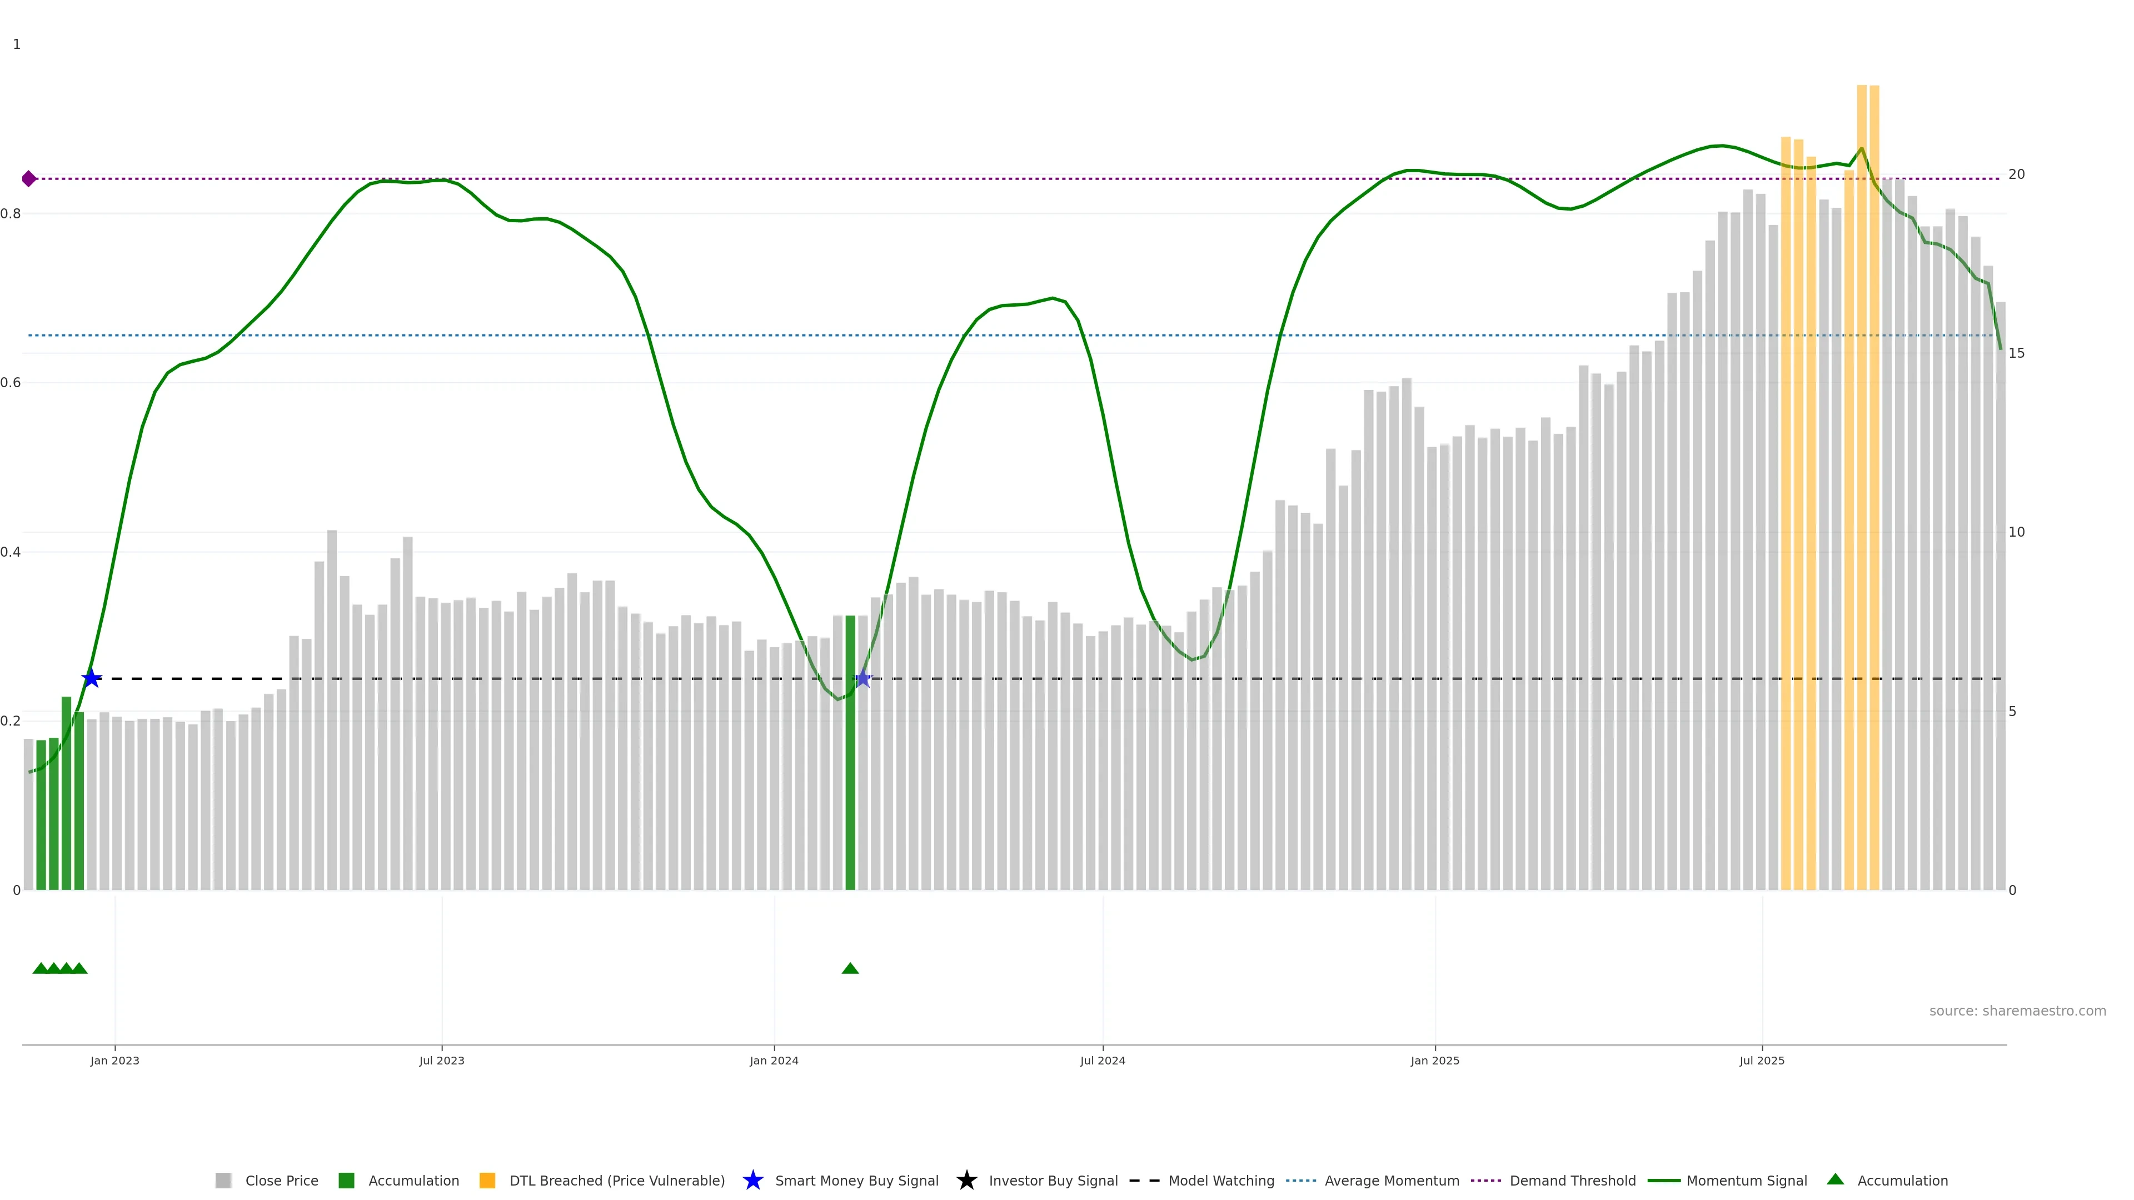Viewport: 2134px width, 1200px height.
Task: Click the black star Investor Buy Signal icon
Action: tap(966, 1180)
